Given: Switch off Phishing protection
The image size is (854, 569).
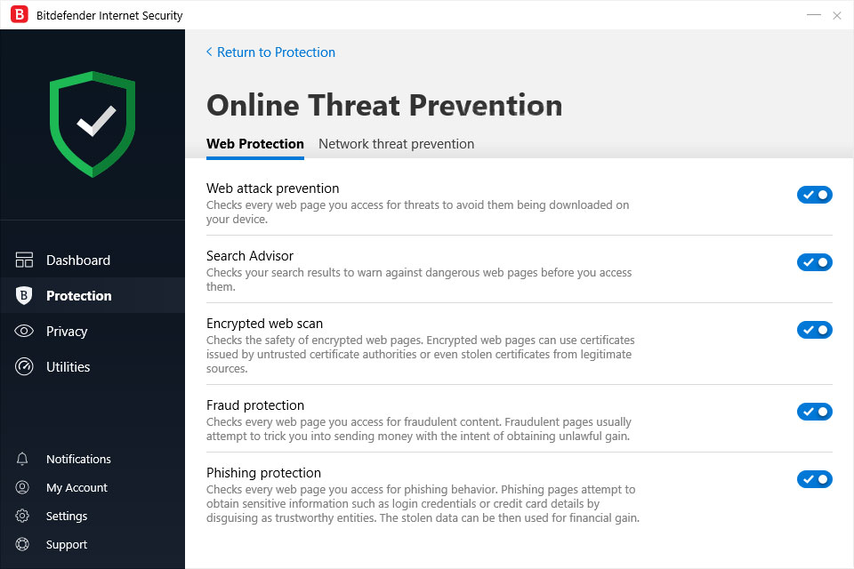Looking at the screenshot, I should pyautogui.click(x=814, y=479).
